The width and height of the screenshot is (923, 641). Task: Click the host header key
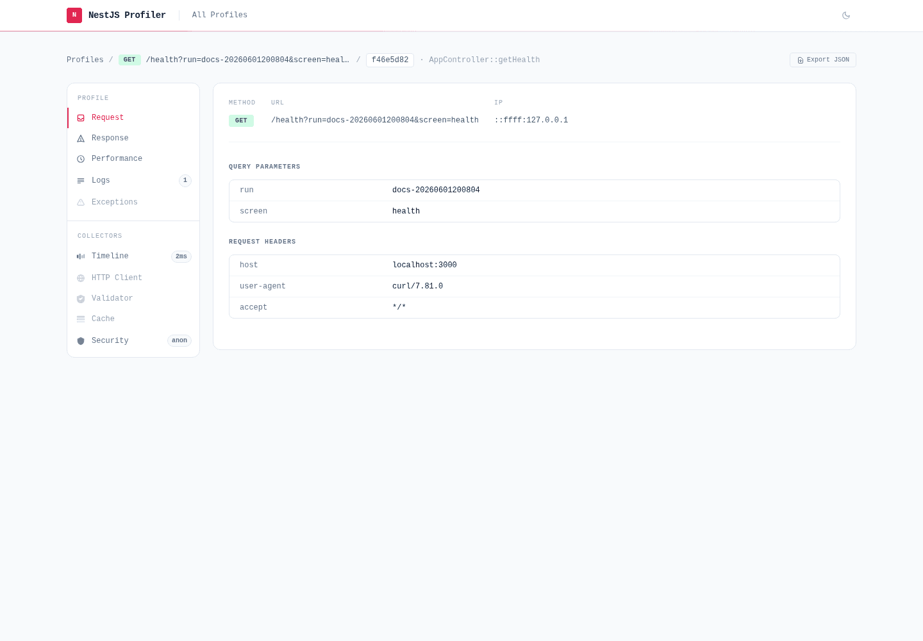(x=249, y=265)
